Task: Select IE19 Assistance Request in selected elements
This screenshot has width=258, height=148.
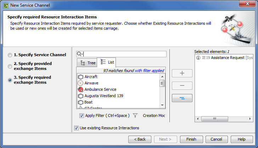Action: [224, 58]
